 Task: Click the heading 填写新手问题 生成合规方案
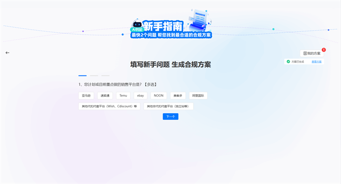[x=170, y=64]
